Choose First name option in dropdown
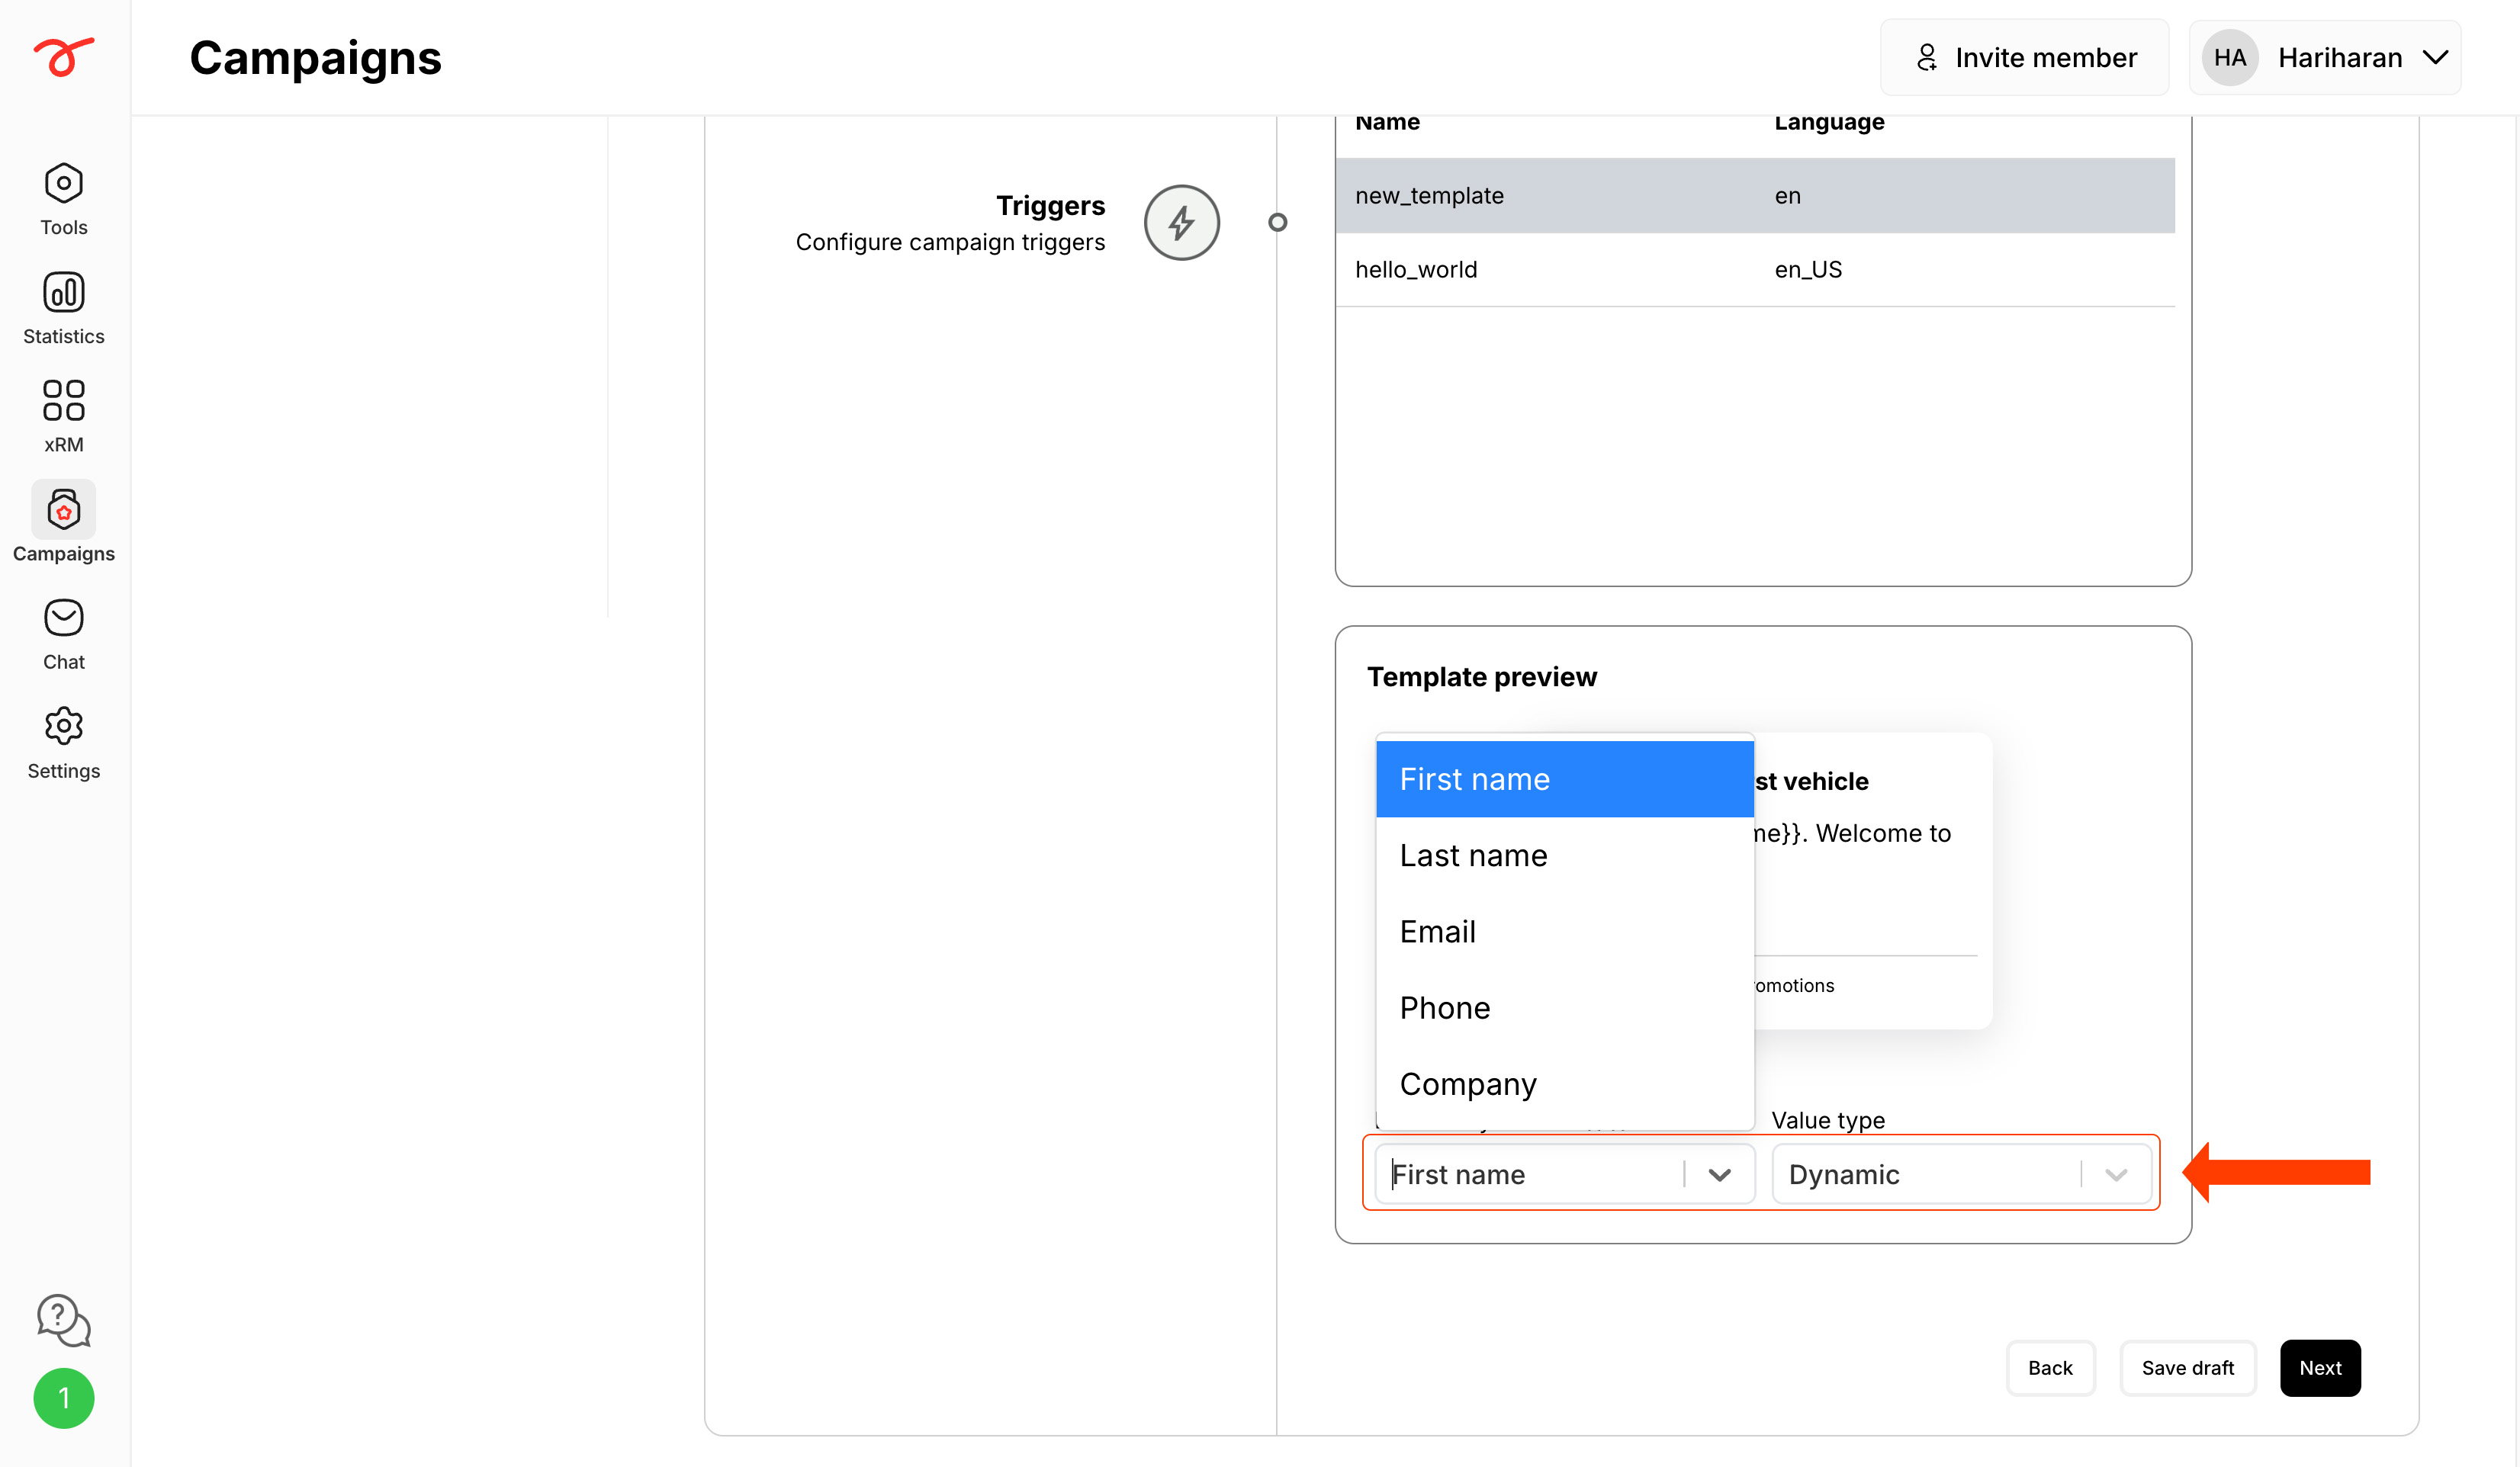Image resolution: width=2520 pixels, height=1467 pixels. pos(1565,779)
